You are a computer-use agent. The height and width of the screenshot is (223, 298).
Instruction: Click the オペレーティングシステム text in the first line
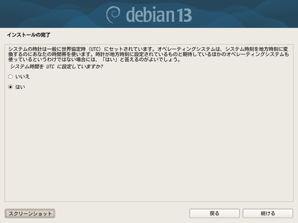click(x=187, y=49)
